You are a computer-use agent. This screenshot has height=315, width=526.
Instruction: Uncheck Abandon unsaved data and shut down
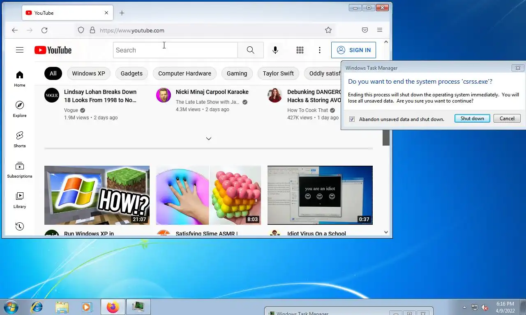[352, 119]
